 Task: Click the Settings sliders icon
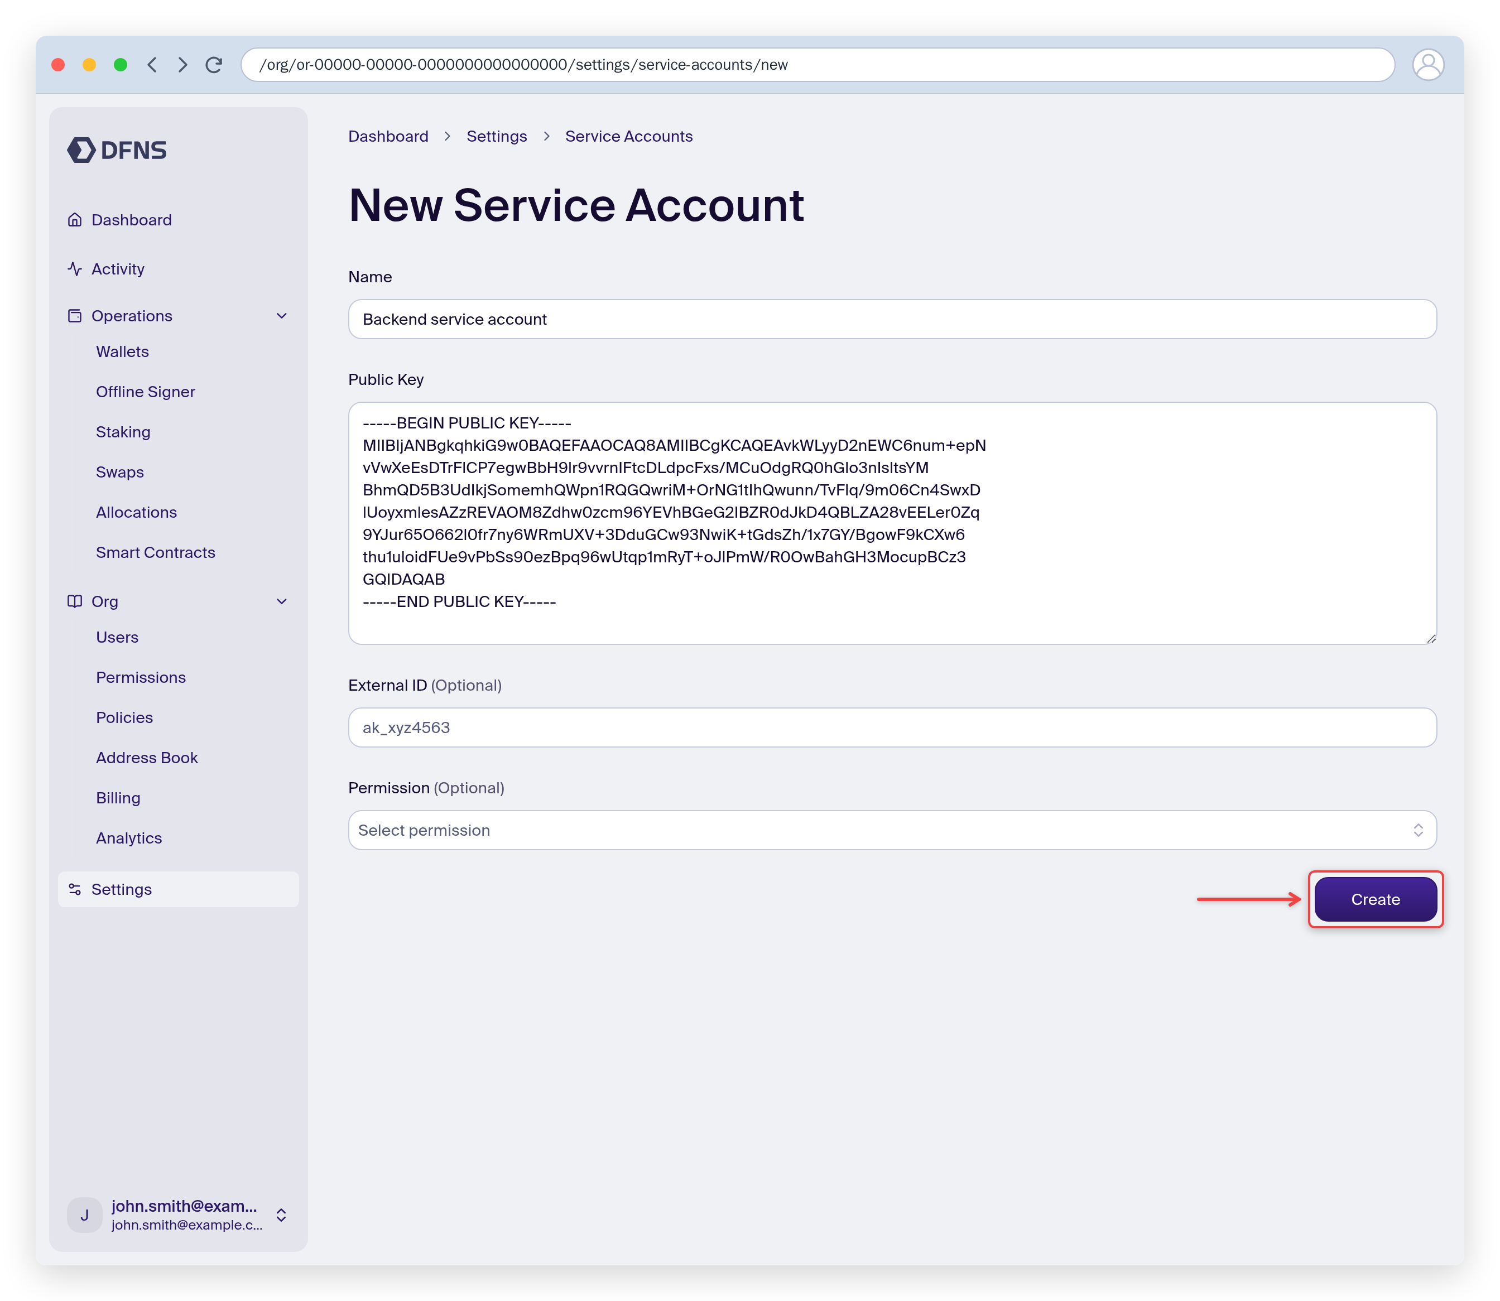75,889
